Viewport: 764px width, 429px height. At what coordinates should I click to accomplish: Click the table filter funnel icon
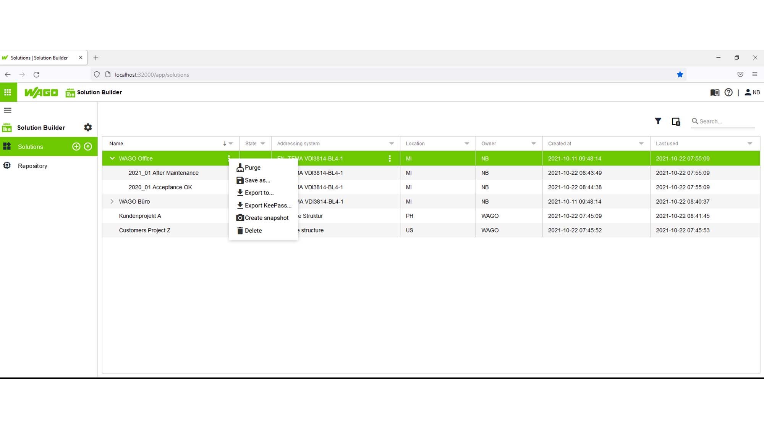click(658, 121)
